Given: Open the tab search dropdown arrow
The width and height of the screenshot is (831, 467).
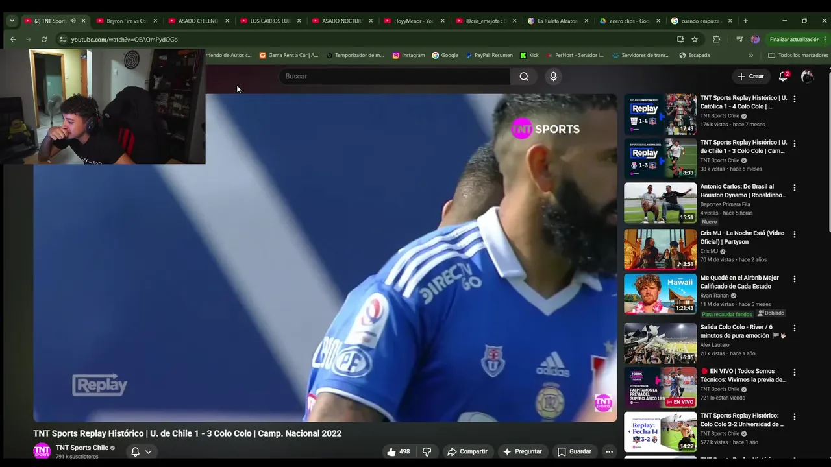Looking at the screenshot, I should tap(12, 21).
